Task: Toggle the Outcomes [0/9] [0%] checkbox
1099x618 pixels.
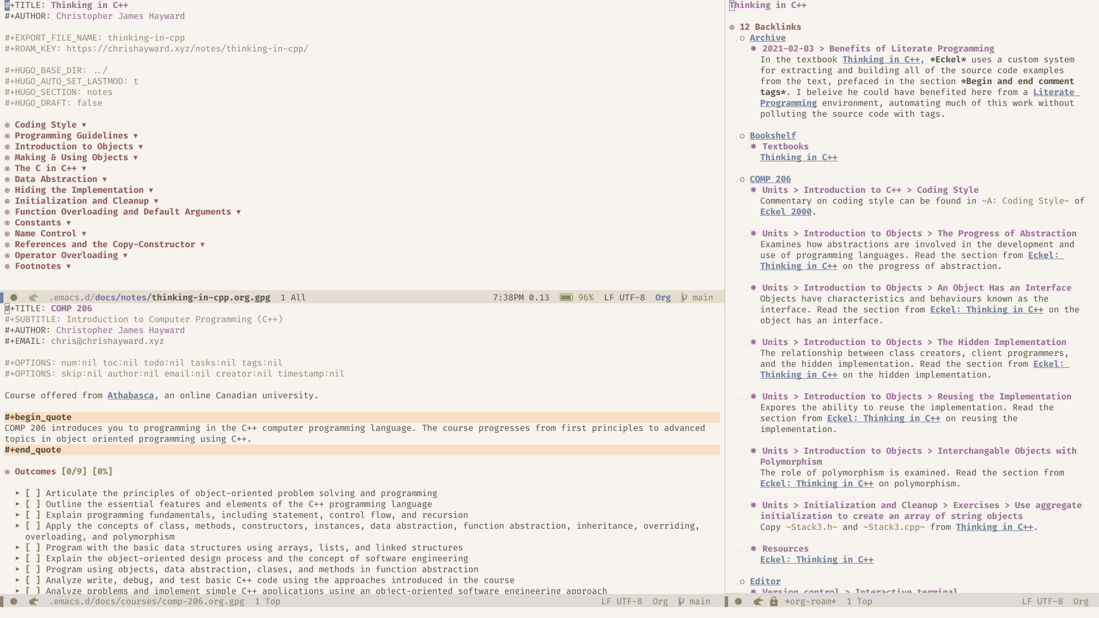Action: (x=7, y=471)
